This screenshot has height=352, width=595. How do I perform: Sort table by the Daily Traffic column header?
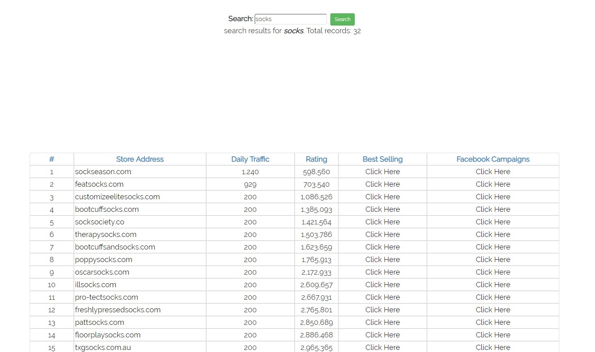coord(250,159)
